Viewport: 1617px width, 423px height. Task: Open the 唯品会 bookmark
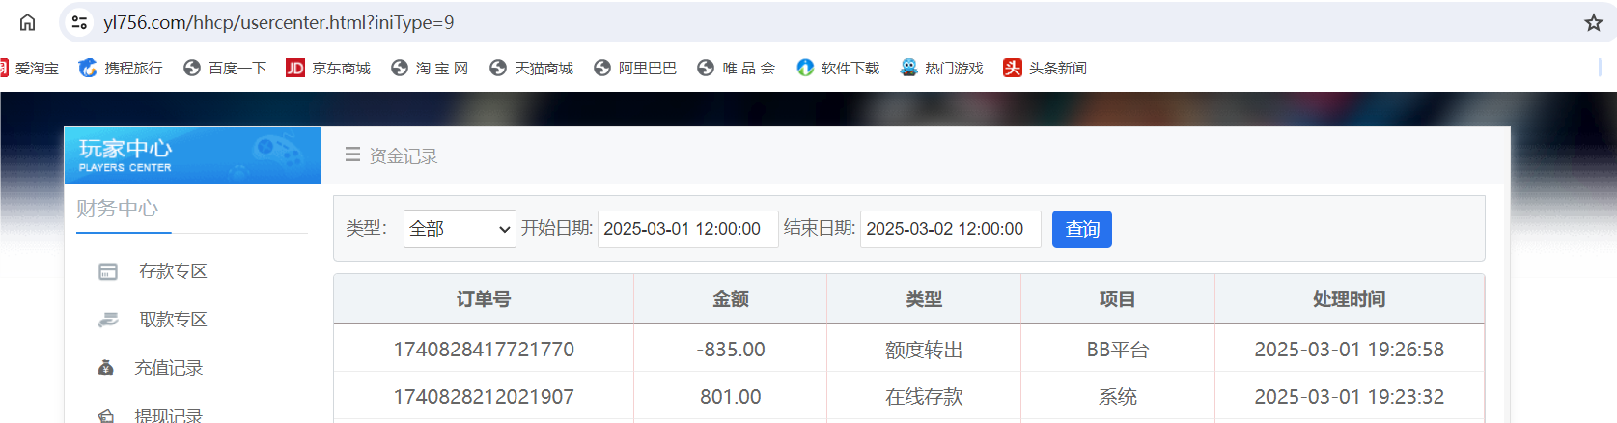click(x=737, y=68)
